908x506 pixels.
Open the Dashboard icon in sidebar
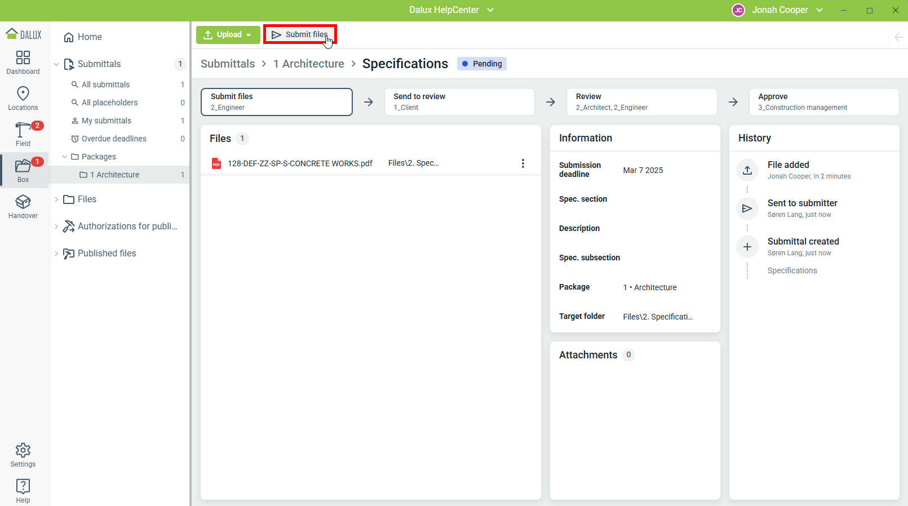pyautogui.click(x=23, y=62)
